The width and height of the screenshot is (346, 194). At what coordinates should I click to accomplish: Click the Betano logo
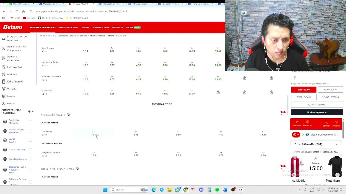point(13,27)
